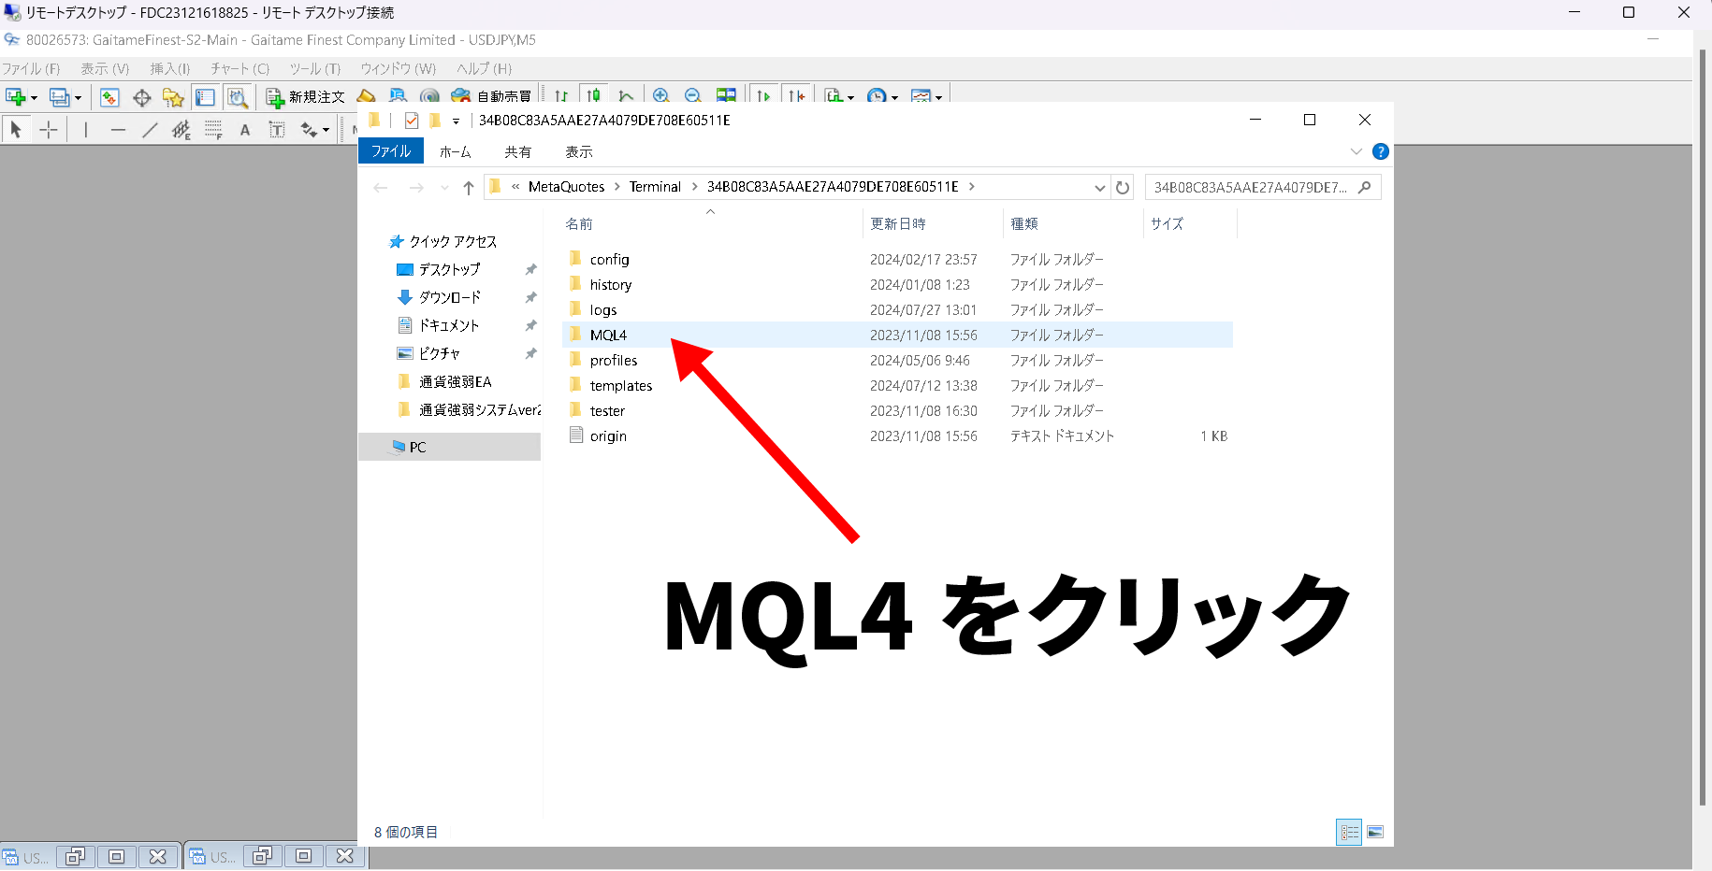Select the Cursor arrow tool
Screen dimensions: 1712x871
point(16,130)
